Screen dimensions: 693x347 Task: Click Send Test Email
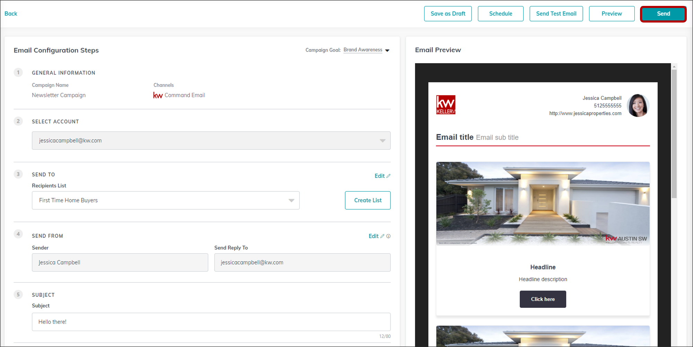556,14
